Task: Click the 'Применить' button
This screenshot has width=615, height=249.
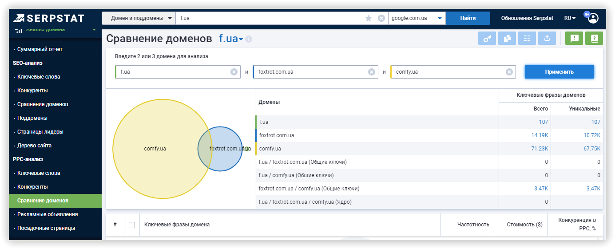Action: coord(559,72)
